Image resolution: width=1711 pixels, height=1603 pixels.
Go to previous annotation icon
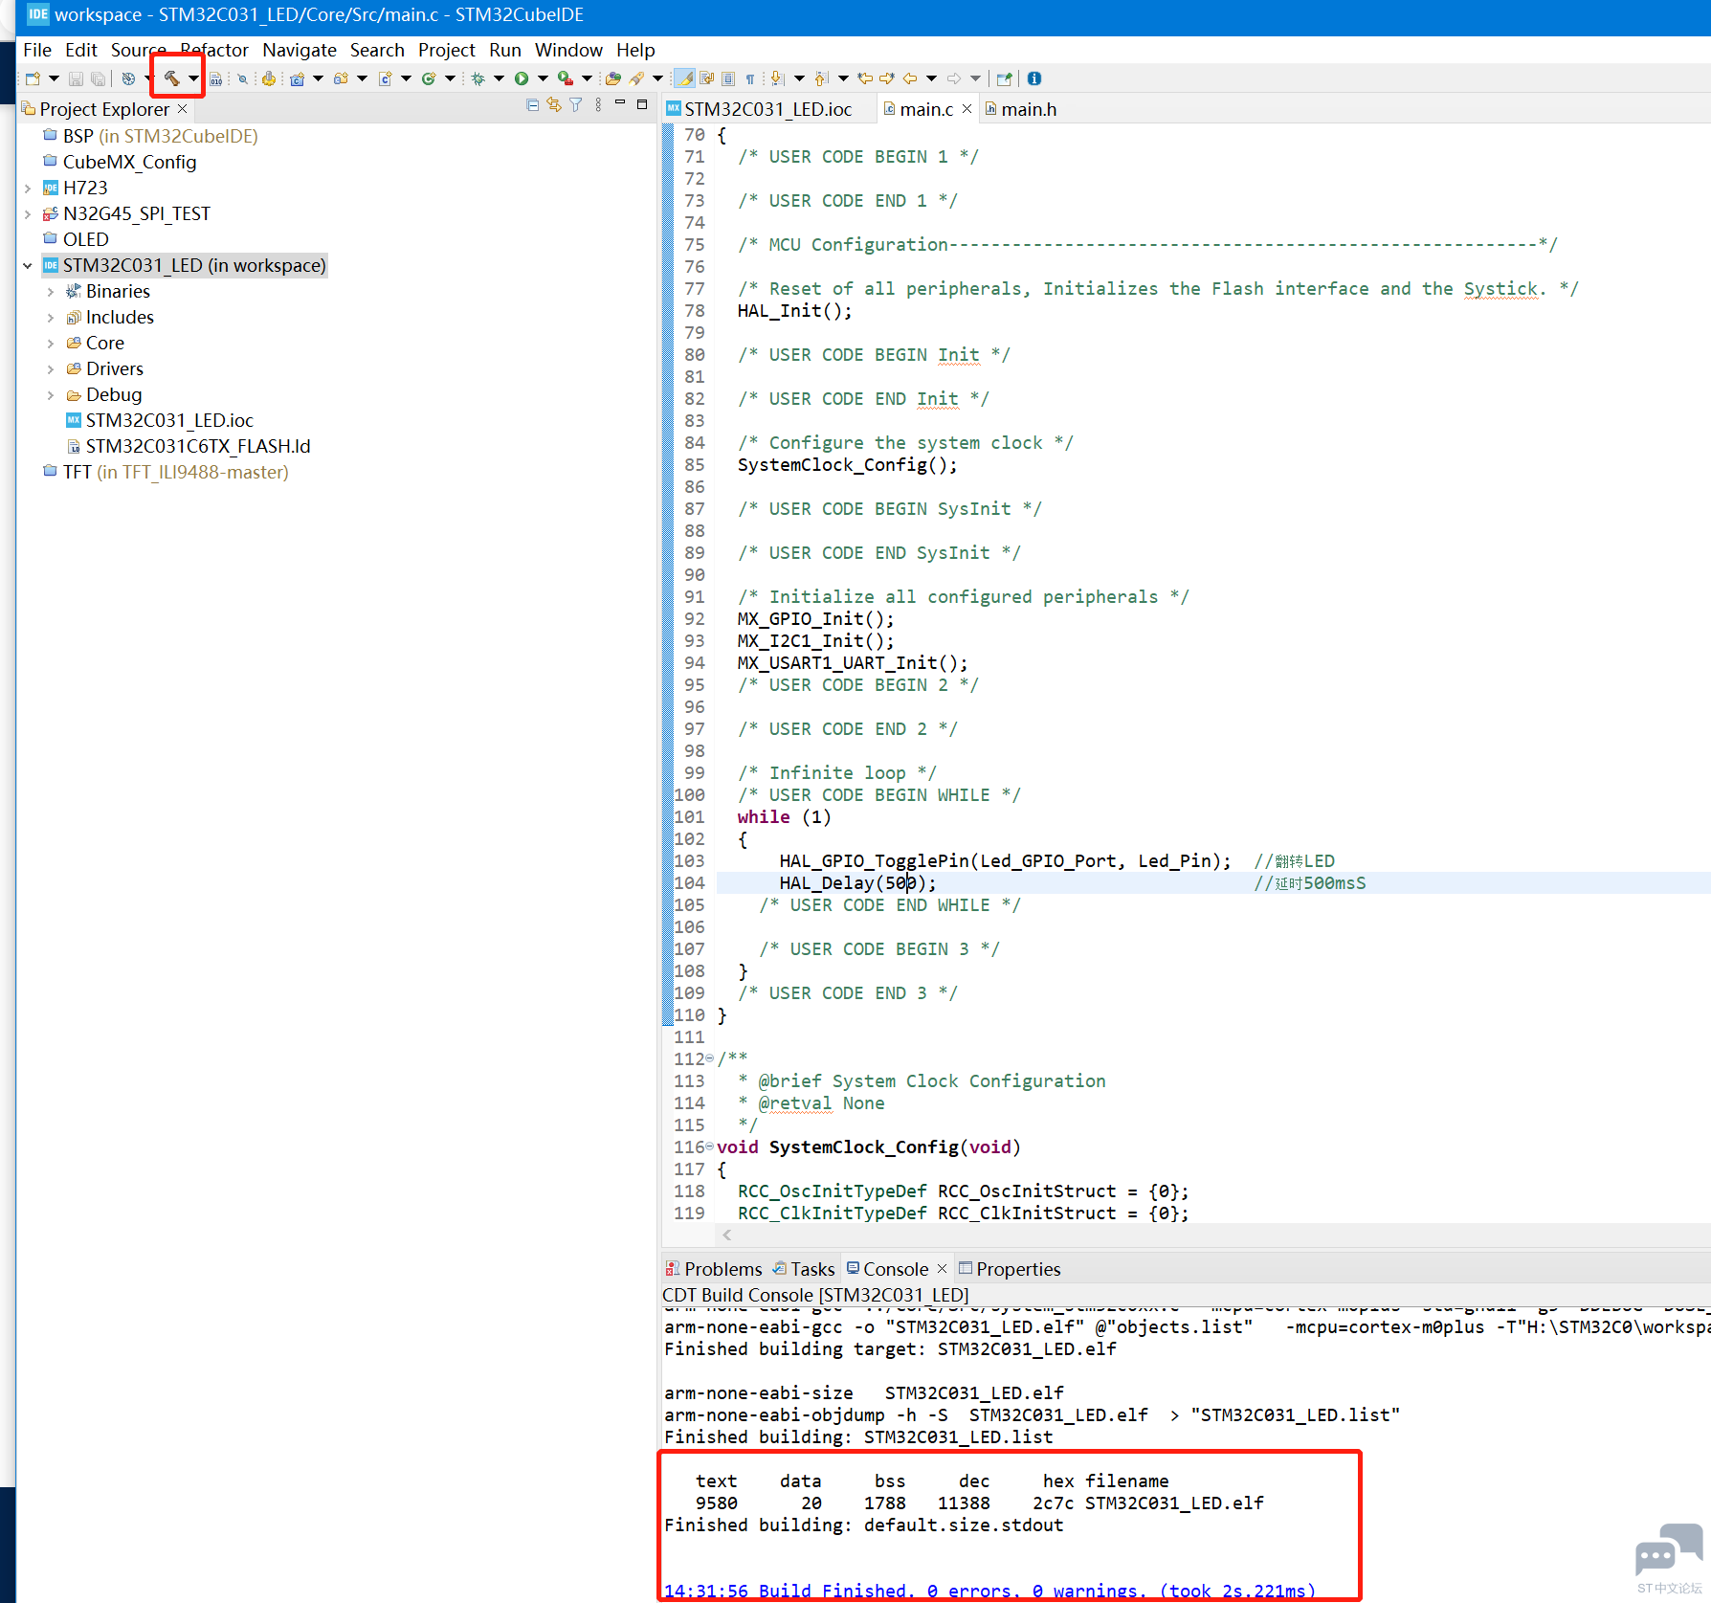coord(821,78)
